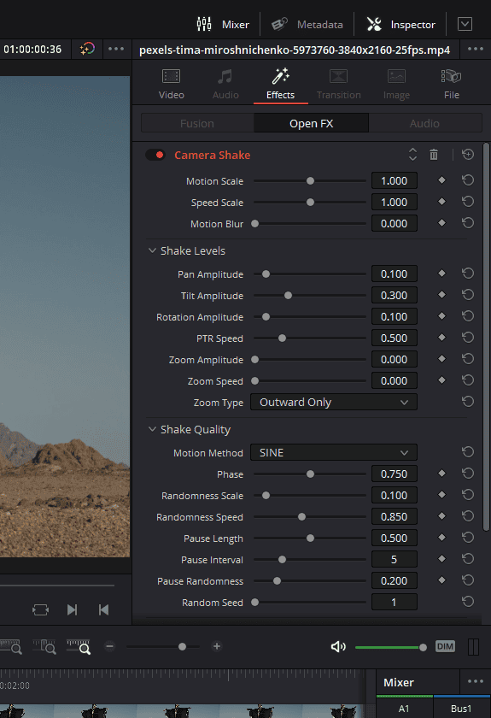Click the loop playback icon

(x=40, y=610)
